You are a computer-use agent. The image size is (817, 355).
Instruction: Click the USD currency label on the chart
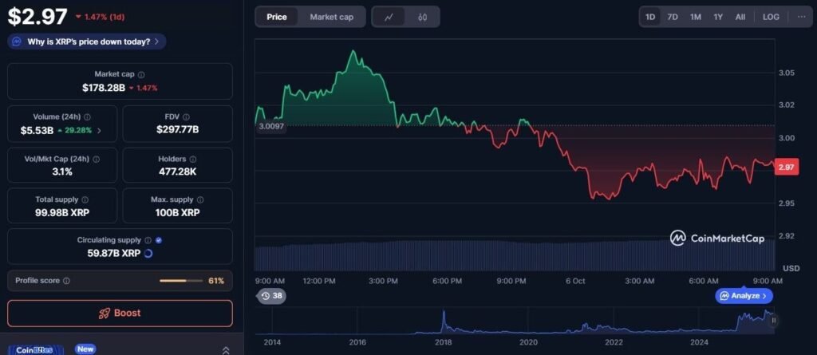pyautogui.click(x=791, y=269)
